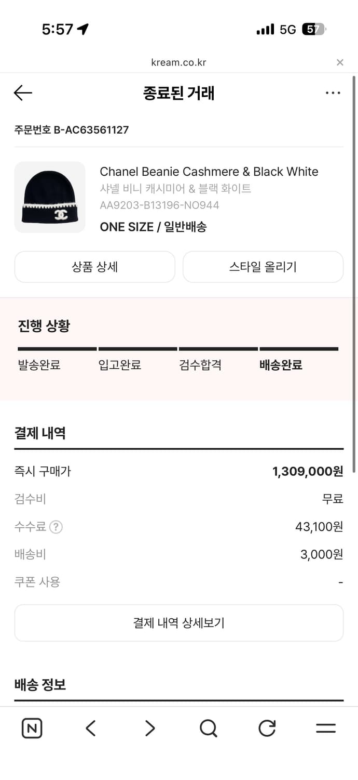Tap the Chanel beanie product thumbnail
Screen dimensions: 358x780
[x=50, y=198]
